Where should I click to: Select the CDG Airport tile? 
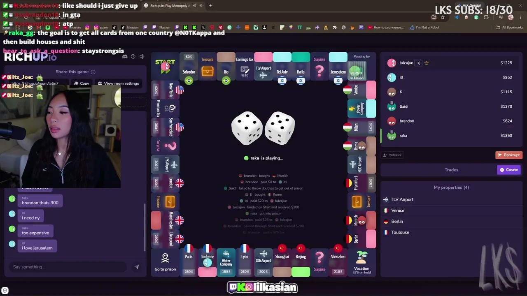[263, 263]
